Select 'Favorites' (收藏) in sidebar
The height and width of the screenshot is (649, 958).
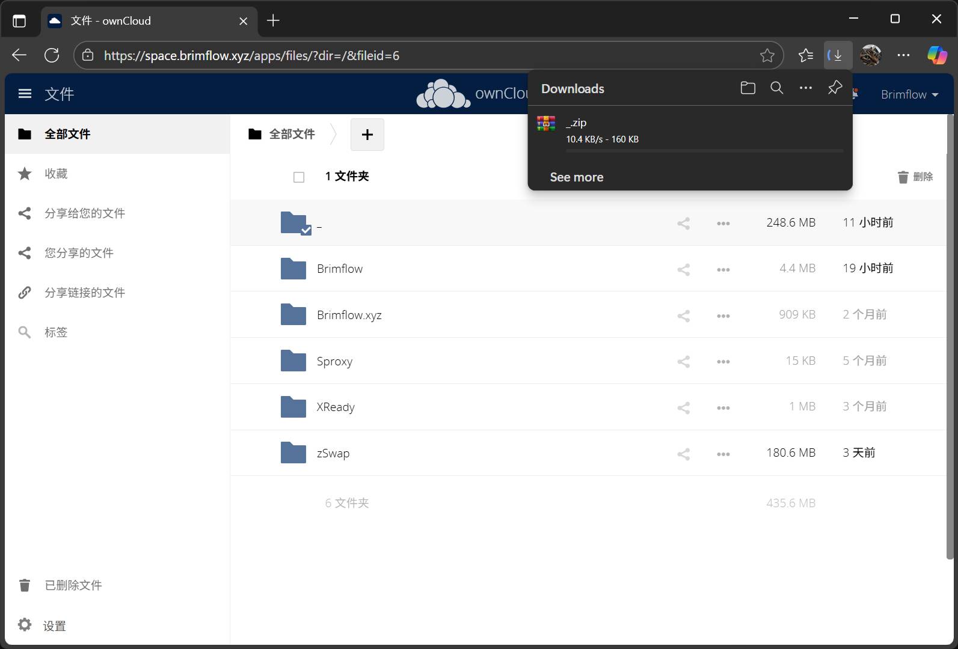point(56,174)
